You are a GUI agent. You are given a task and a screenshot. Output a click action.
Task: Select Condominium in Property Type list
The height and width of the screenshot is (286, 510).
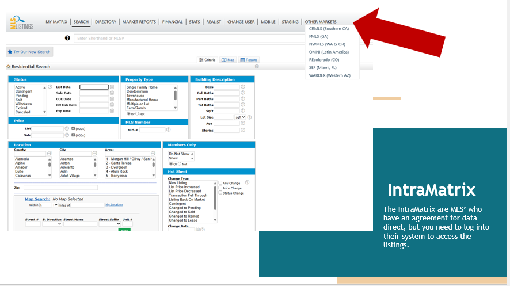coord(137,91)
